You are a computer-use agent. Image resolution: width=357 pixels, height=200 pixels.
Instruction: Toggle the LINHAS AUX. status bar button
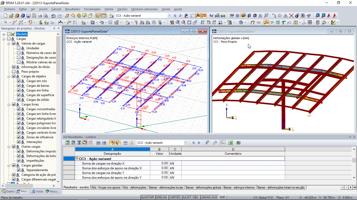click(209, 197)
